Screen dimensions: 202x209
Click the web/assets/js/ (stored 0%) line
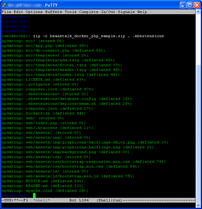[x=45, y=171]
